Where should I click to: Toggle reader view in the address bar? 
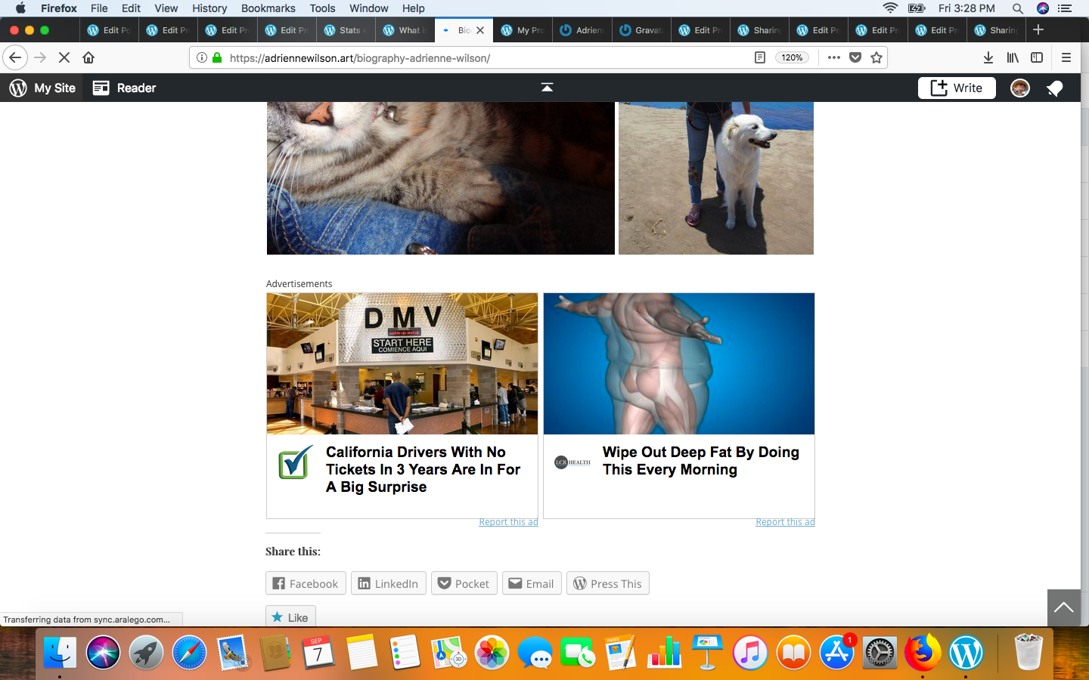(x=759, y=57)
